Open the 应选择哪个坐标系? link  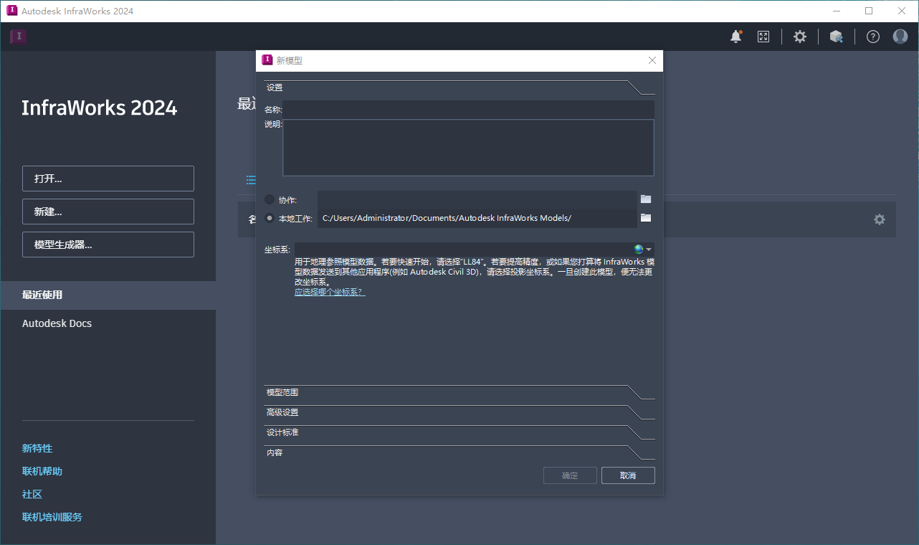point(330,292)
